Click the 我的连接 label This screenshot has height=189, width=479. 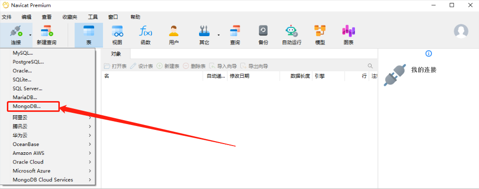coord(424,70)
